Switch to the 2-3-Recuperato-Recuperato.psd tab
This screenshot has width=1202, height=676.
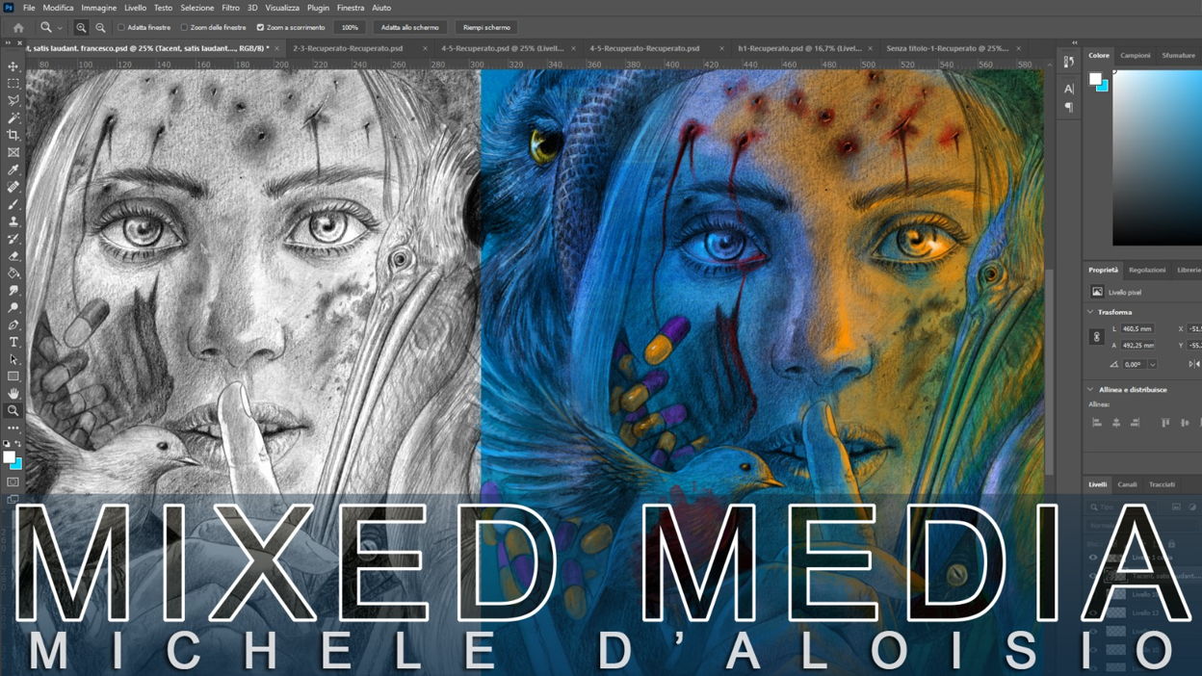click(348, 48)
